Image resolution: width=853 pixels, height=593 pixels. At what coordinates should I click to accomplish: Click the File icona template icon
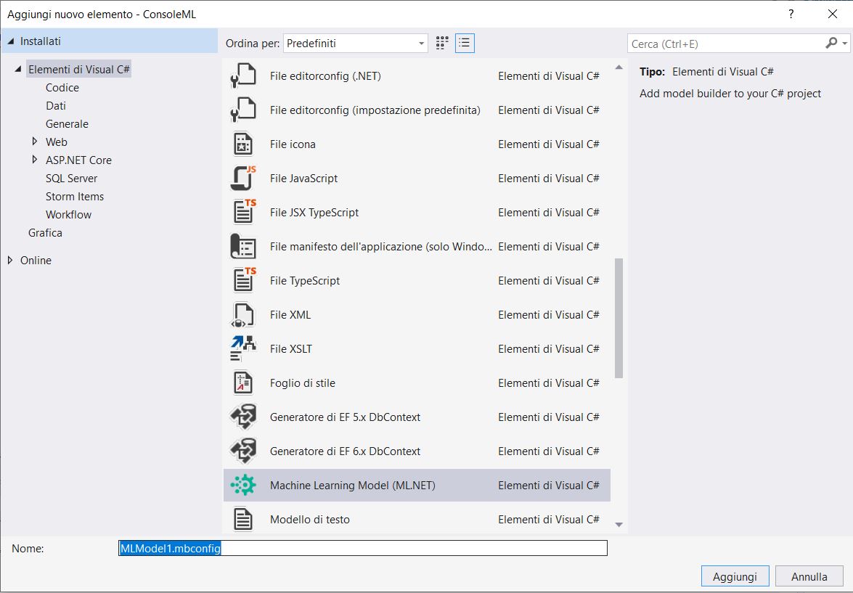tap(242, 144)
